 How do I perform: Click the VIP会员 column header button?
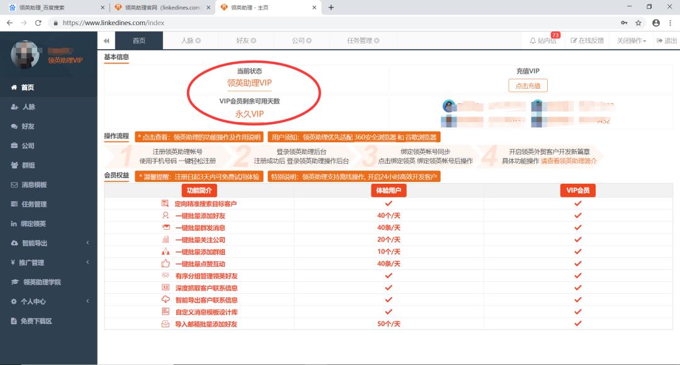tap(577, 190)
